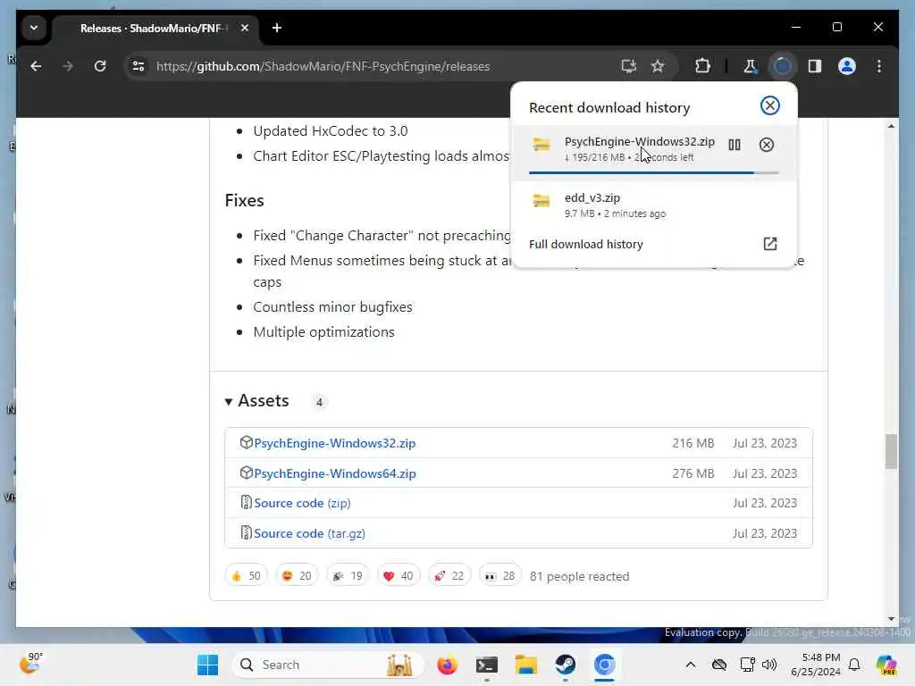Click the browser forward arrow

pyautogui.click(x=68, y=66)
